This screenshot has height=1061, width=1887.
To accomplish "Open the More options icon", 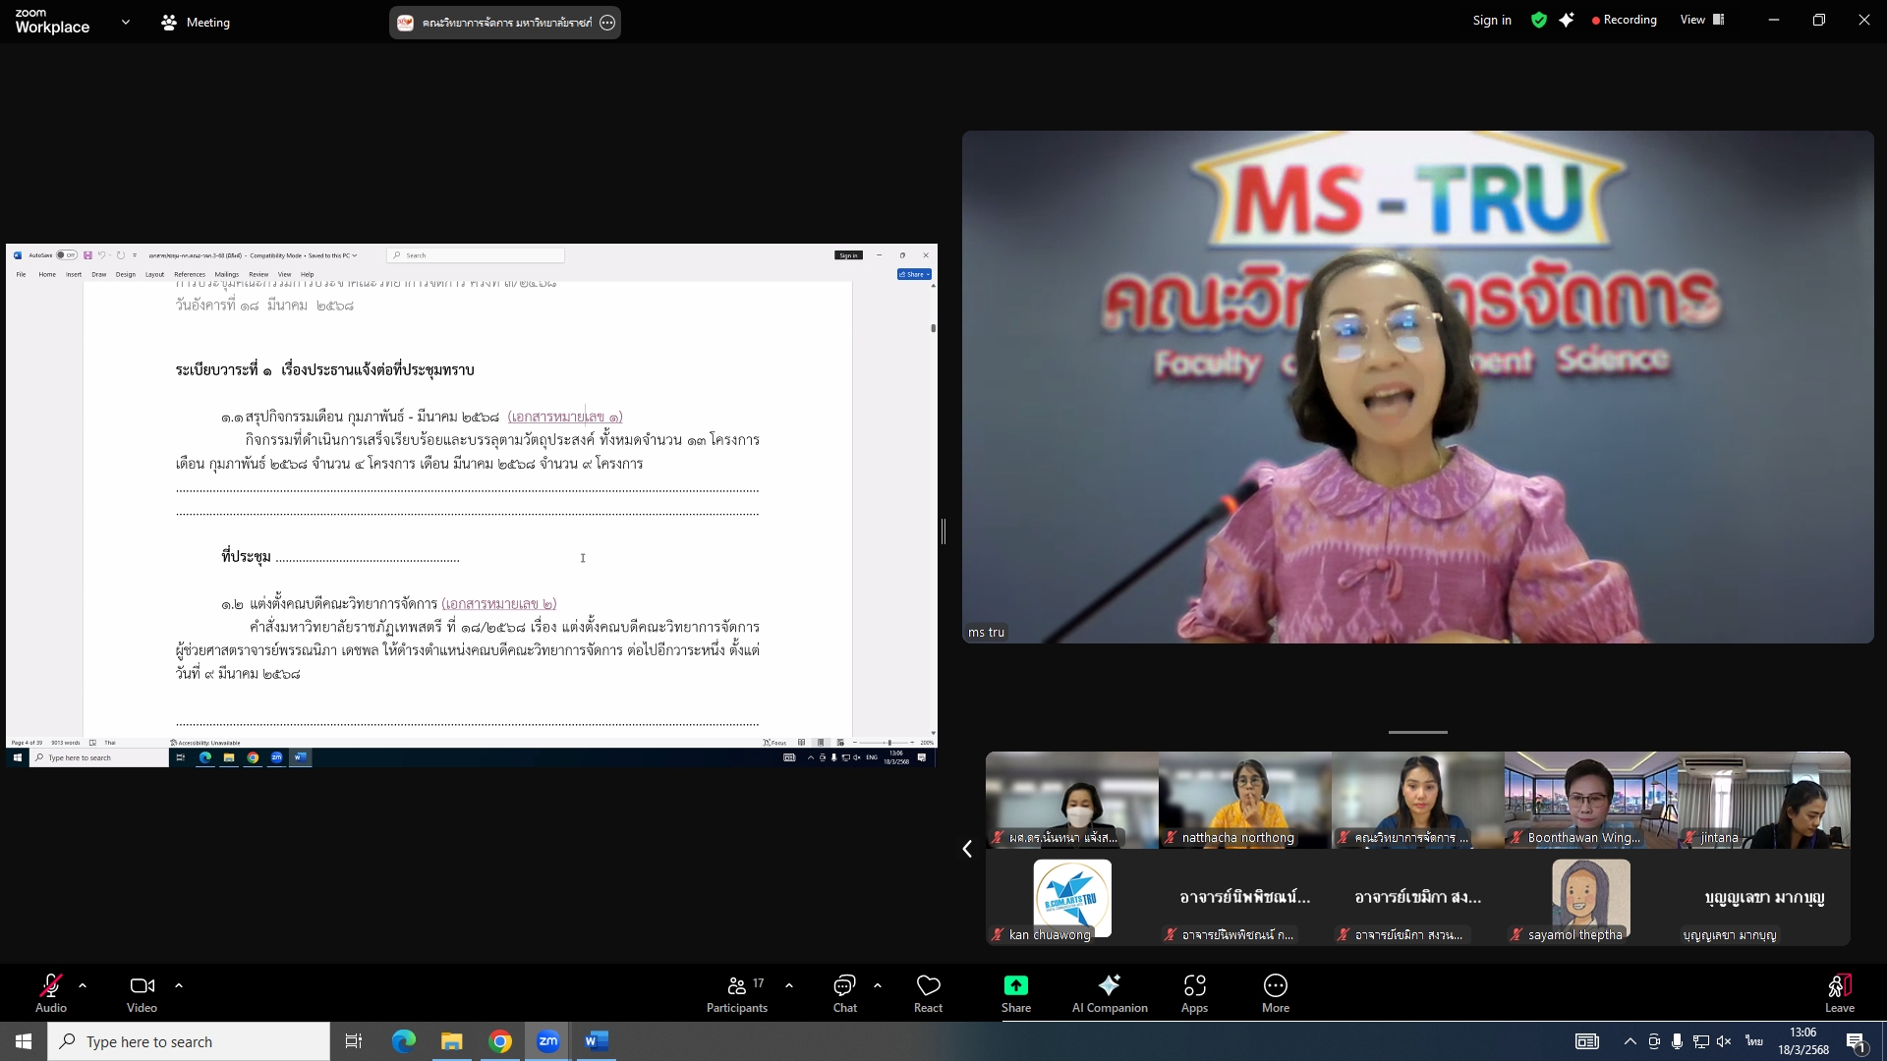I will [x=1275, y=985].
